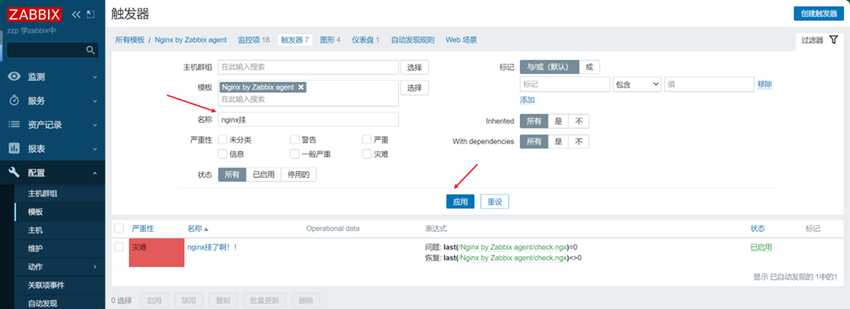Click the 重设 button

click(x=494, y=202)
